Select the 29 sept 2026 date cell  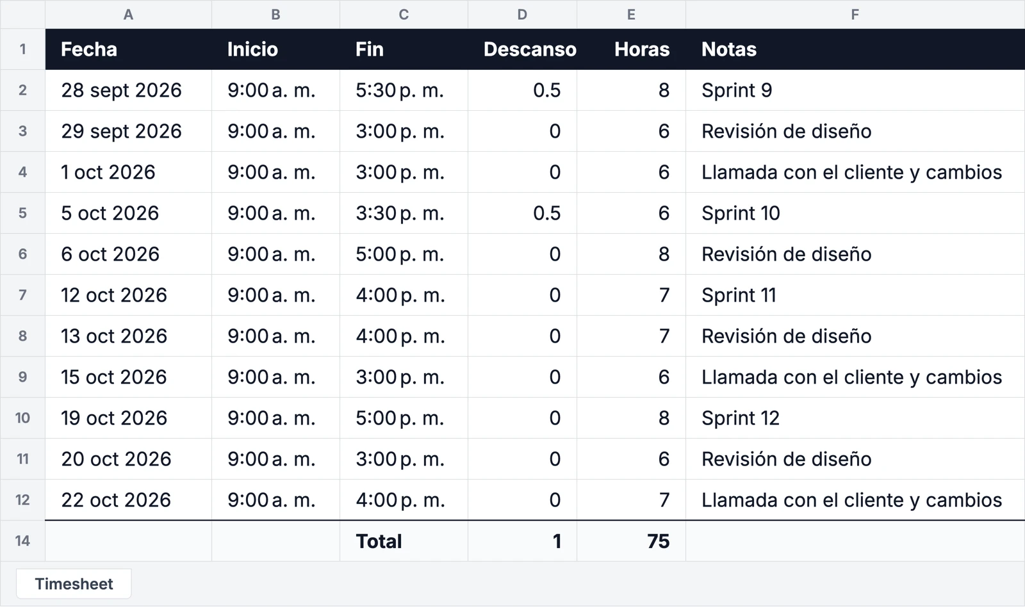128,131
